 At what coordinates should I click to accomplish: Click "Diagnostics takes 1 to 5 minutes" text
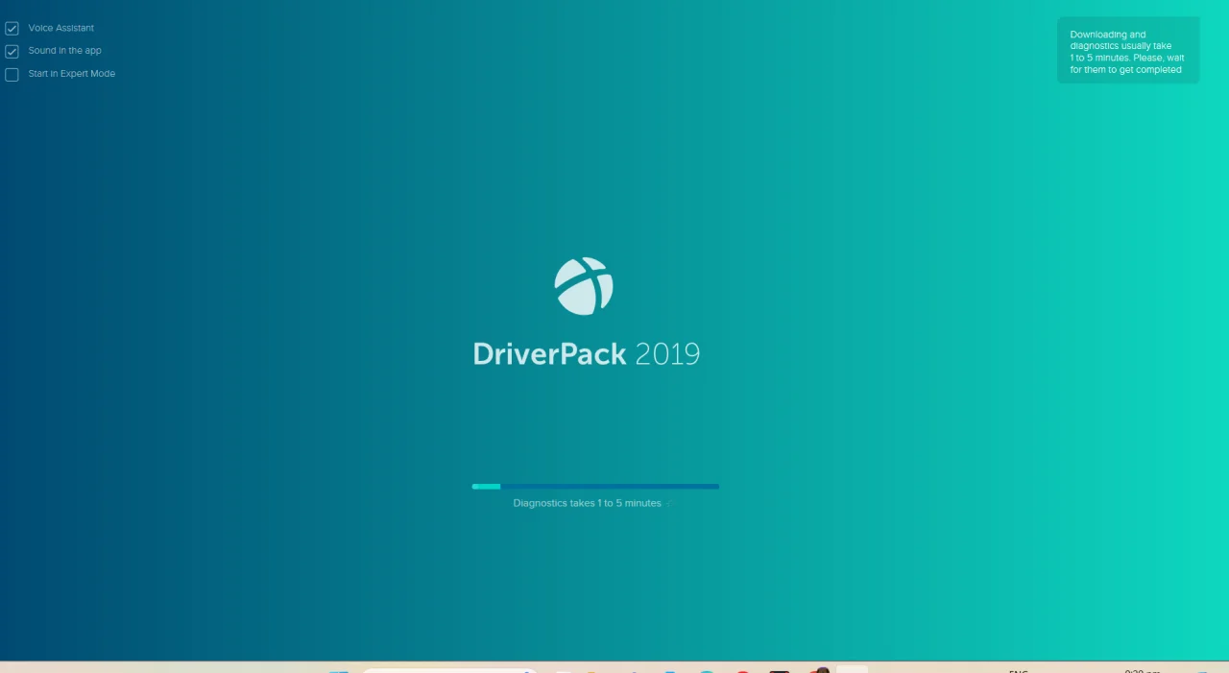(x=587, y=503)
